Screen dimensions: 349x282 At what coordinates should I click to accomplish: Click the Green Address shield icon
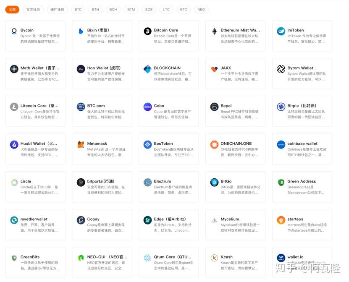(281, 183)
